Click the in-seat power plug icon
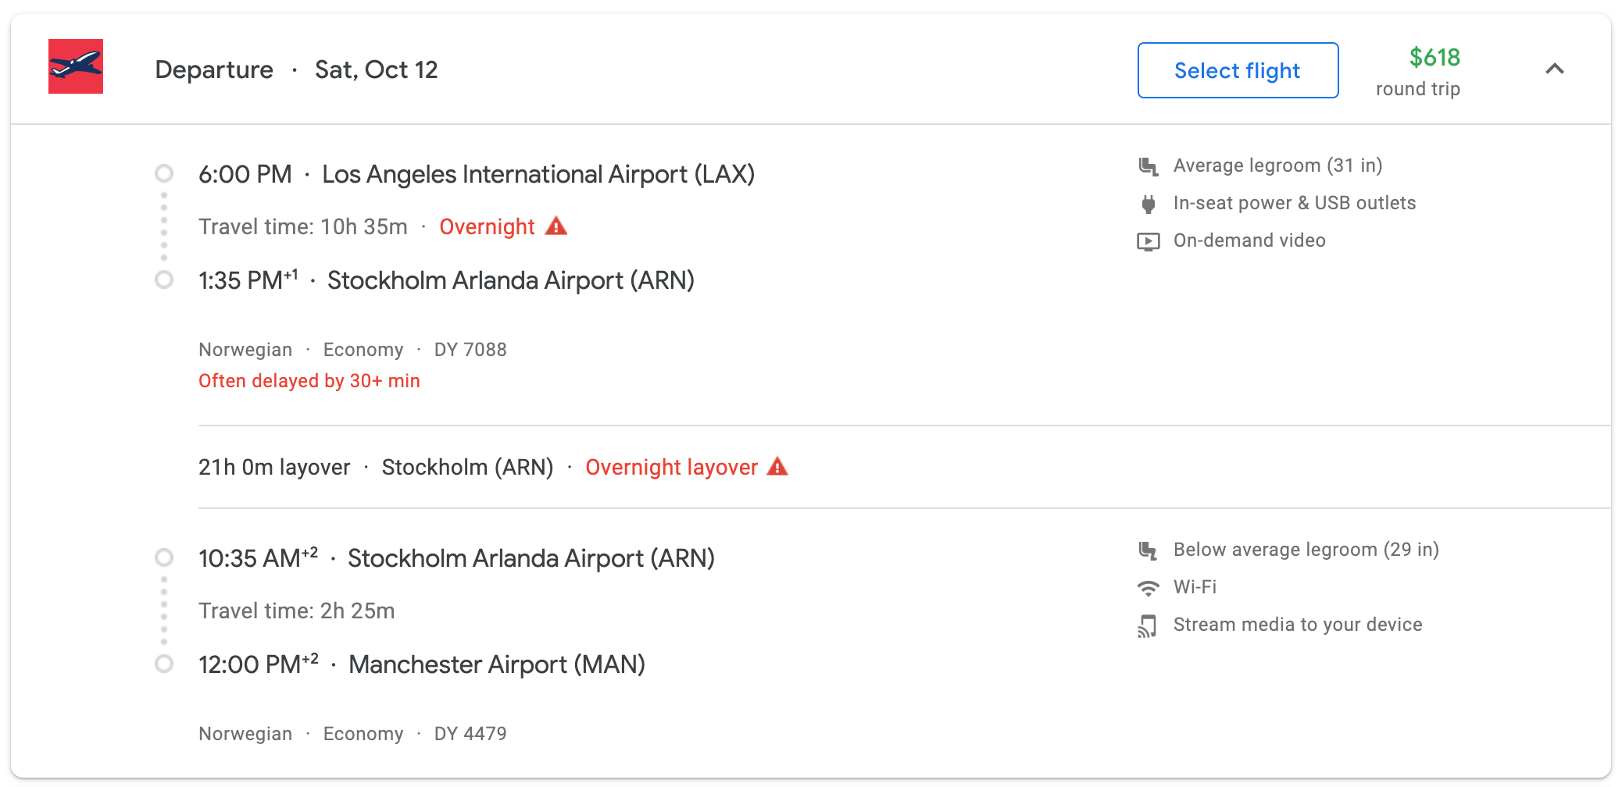1622x787 pixels. click(x=1148, y=204)
